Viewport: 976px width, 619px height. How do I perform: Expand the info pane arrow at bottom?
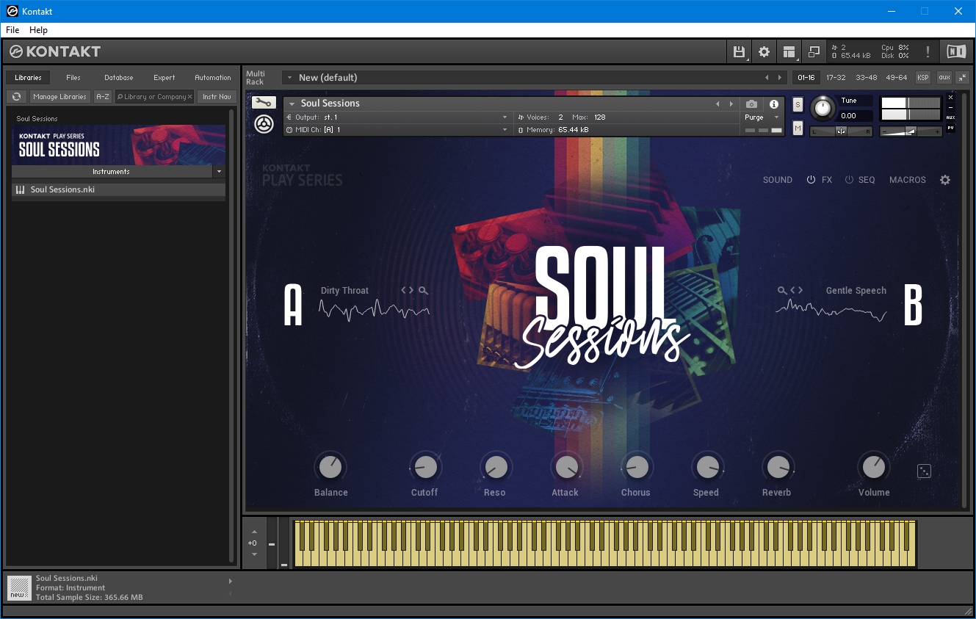230,582
